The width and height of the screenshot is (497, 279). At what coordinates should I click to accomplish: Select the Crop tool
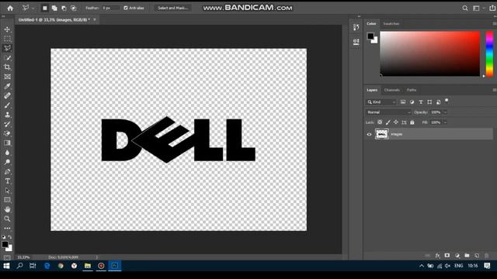[7, 67]
